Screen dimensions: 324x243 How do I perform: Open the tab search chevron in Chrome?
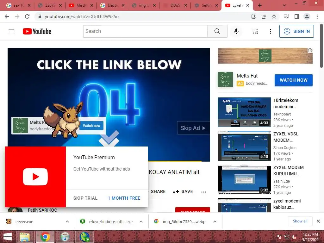tap(284, 6)
